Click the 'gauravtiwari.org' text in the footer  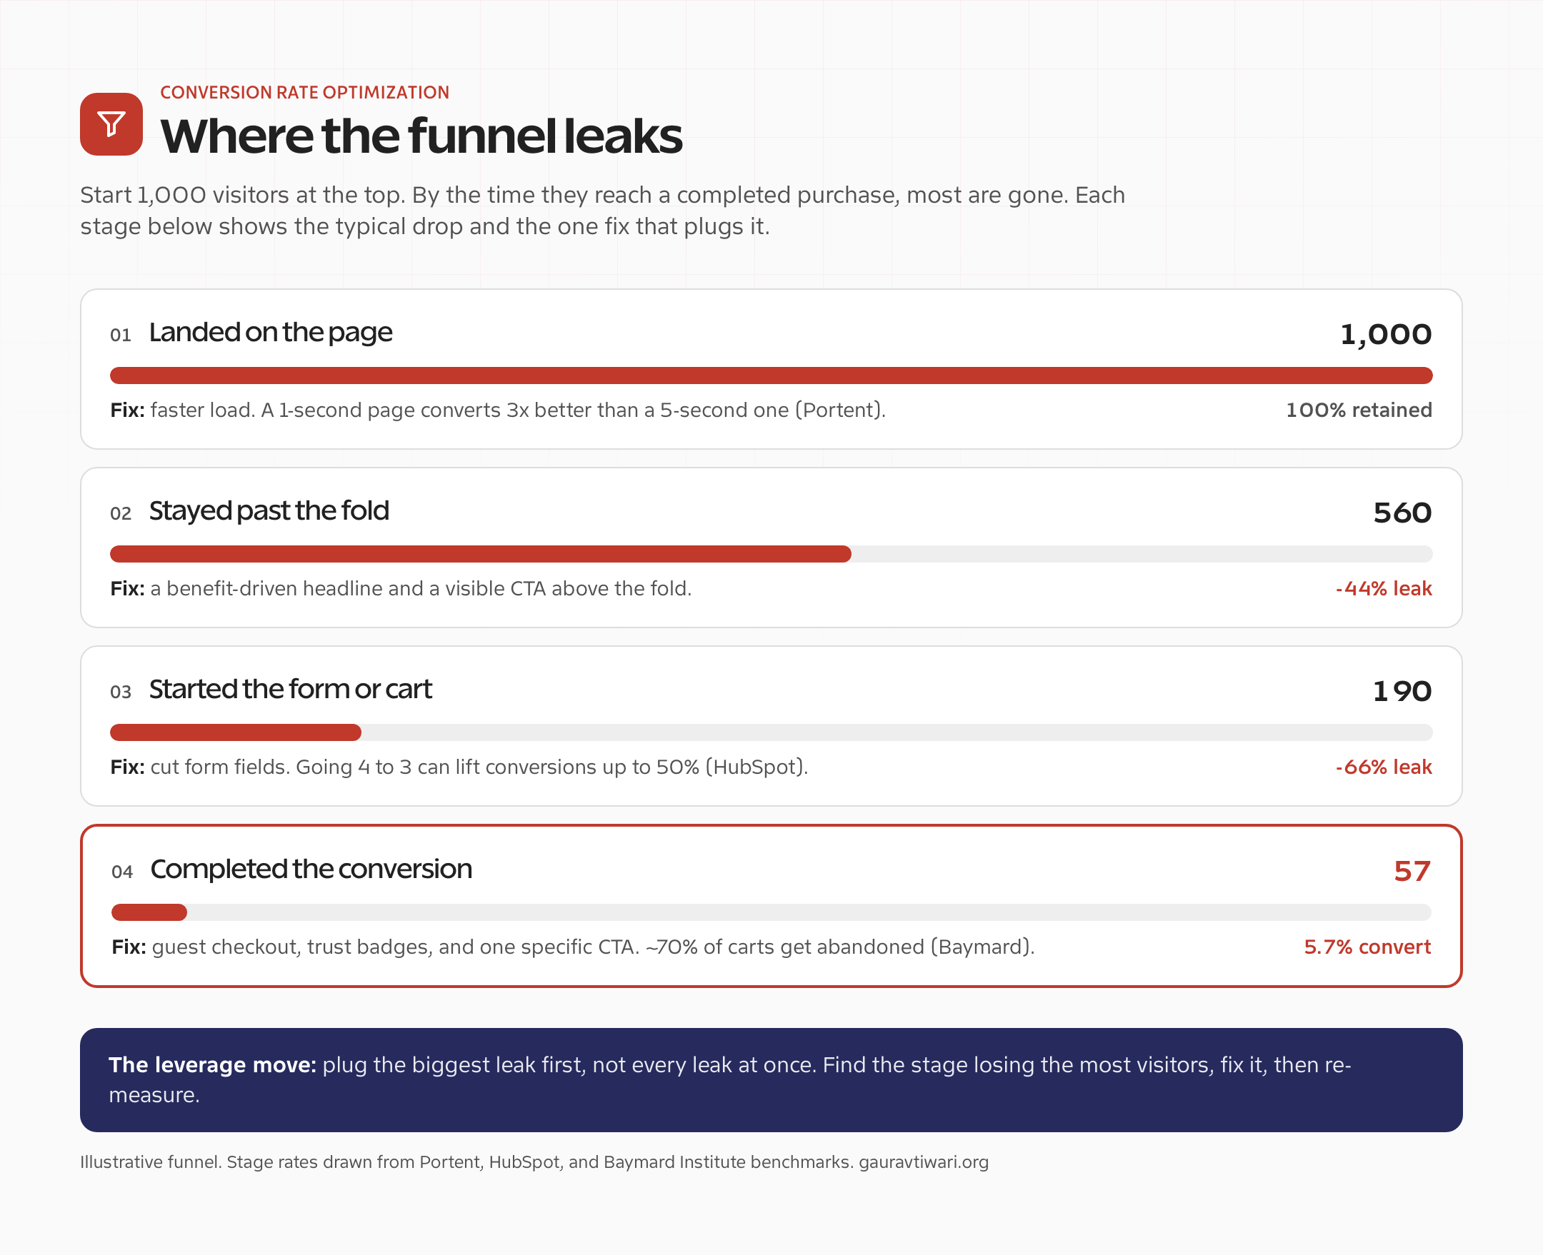click(x=924, y=1161)
